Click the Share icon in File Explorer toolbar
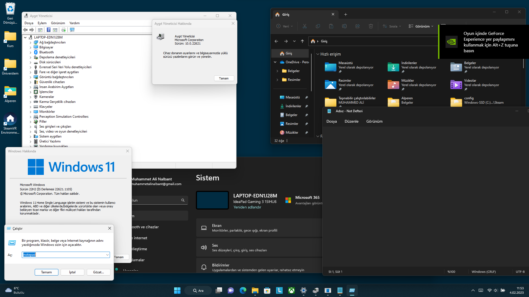529x297 pixels. pos(357,26)
